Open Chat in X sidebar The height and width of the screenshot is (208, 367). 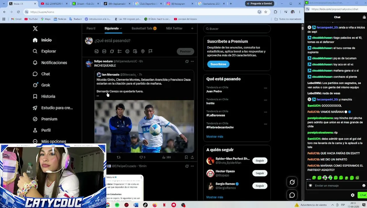(x=41, y=74)
